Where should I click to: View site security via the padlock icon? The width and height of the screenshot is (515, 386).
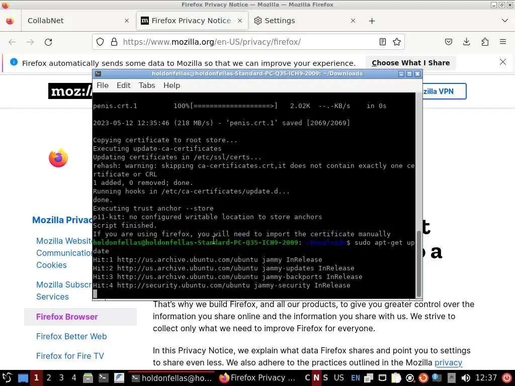(114, 42)
